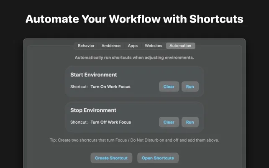The width and height of the screenshot is (269, 168).
Task: Select the Turn On Work Focus shortcut name
Action: point(110,87)
